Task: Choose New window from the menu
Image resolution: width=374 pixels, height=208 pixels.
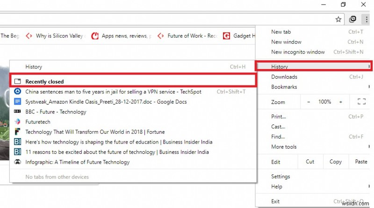Action: (313, 42)
